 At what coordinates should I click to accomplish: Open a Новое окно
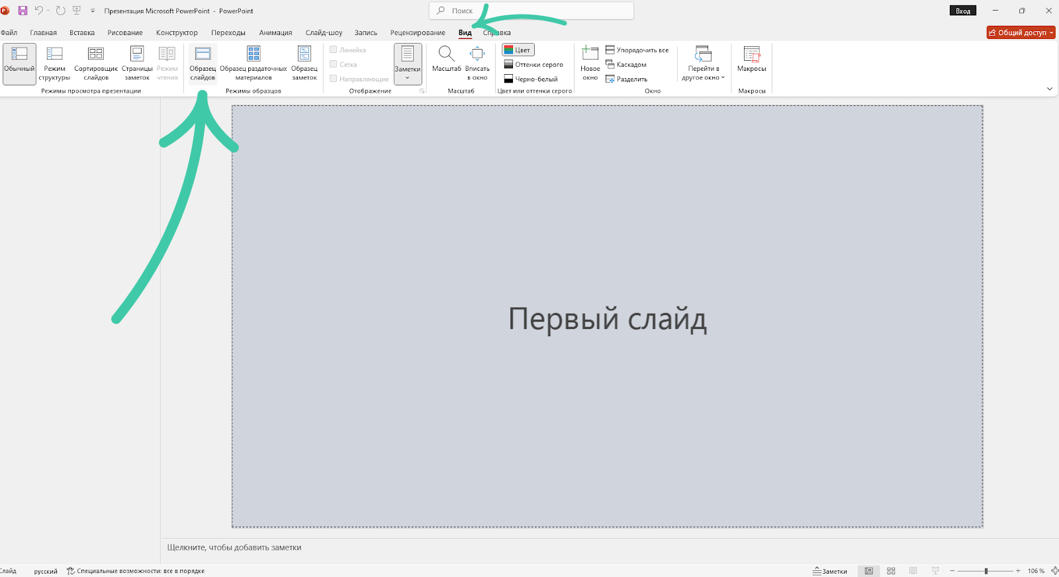click(590, 64)
